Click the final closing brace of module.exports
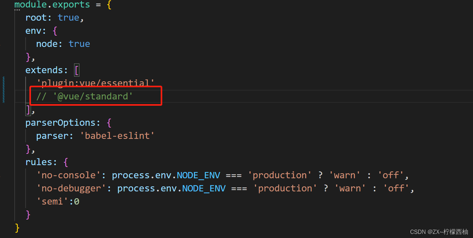 coord(17,228)
